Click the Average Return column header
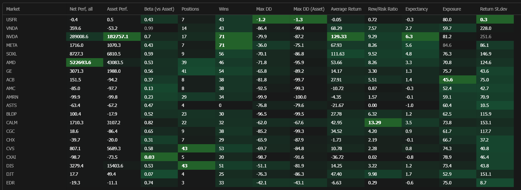Viewport: 521px width, 190px height. pos(346,9)
